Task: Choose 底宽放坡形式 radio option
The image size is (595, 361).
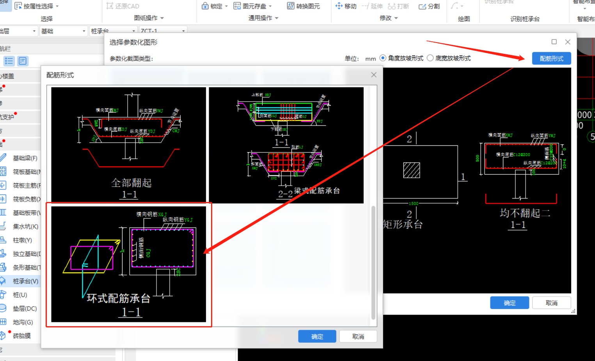Action: 430,58
